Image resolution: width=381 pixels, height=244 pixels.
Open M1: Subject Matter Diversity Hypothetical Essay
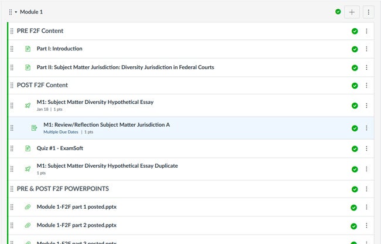pyautogui.click(x=95, y=102)
